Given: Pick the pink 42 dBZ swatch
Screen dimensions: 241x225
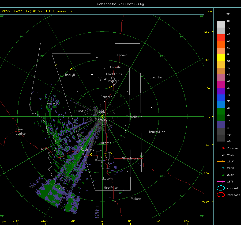Looking at the screenshot, I should click(x=221, y=78).
